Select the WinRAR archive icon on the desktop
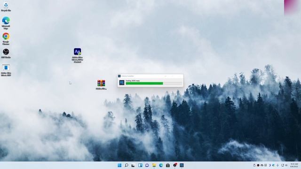 click(x=101, y=84)
